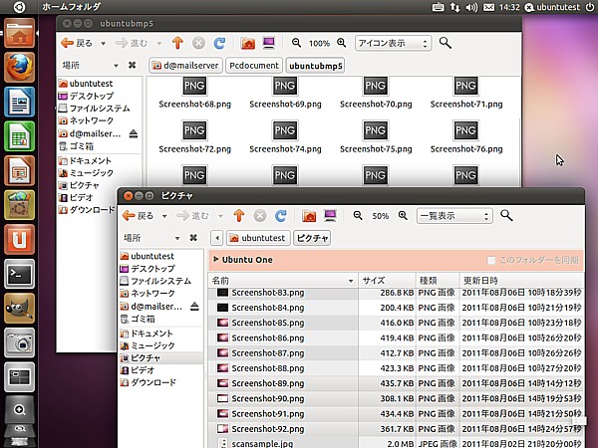Select ubuntutest path button in ピクチャ window
The height and width of the screenshot is (448, 598).
point(258,238)
